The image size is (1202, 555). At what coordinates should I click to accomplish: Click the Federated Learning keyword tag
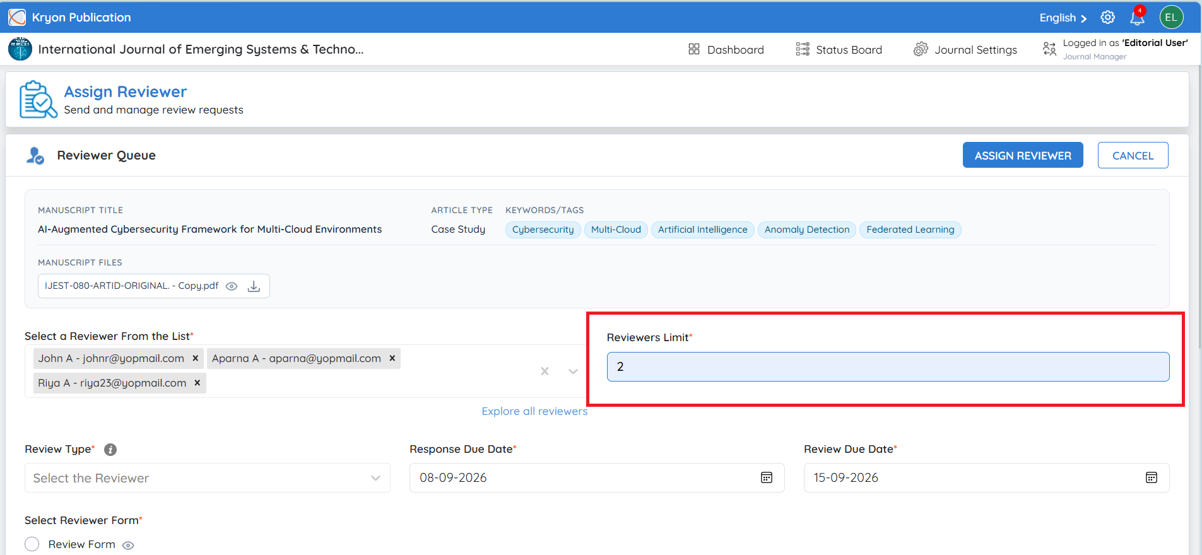(x=910, y=230)
